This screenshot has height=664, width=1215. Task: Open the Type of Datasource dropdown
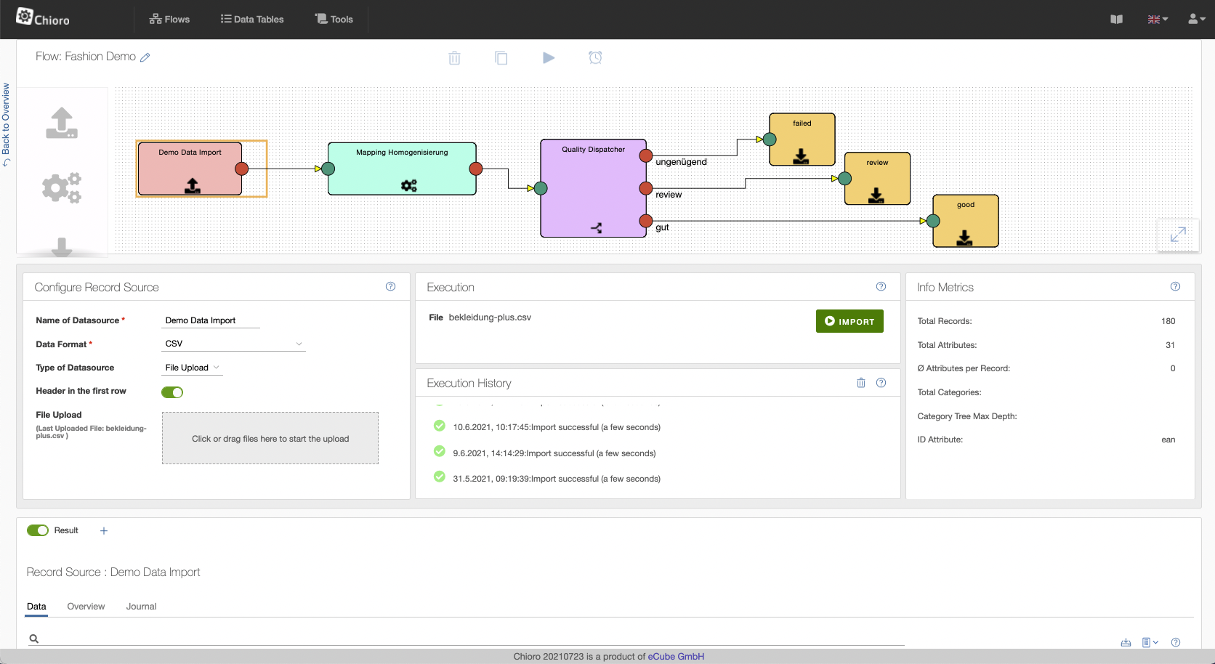pyautogui.click(x=192, y=368)
